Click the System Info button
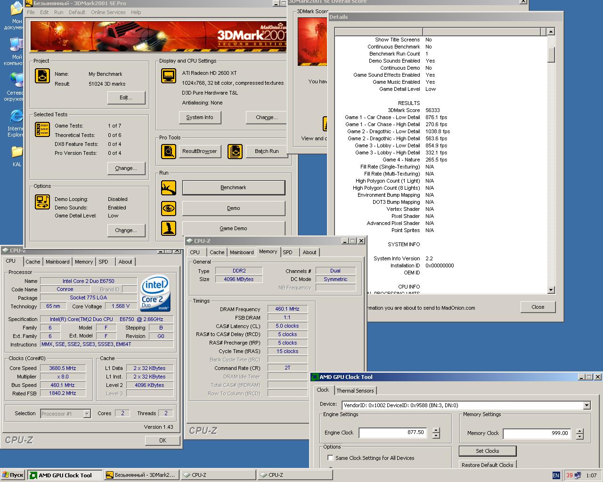Viewport: 603px width, 482px height. click(x=200, y=117)
